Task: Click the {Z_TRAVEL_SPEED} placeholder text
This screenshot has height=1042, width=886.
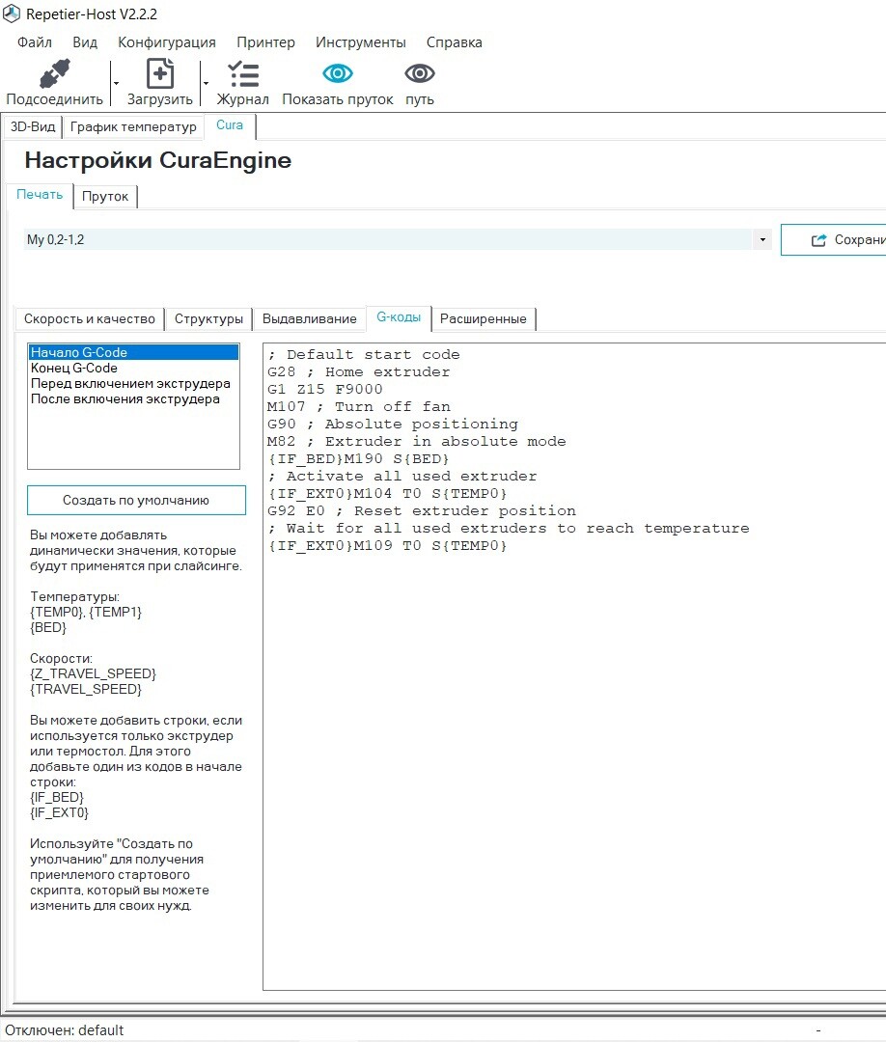Action: (x=93, y=673)
